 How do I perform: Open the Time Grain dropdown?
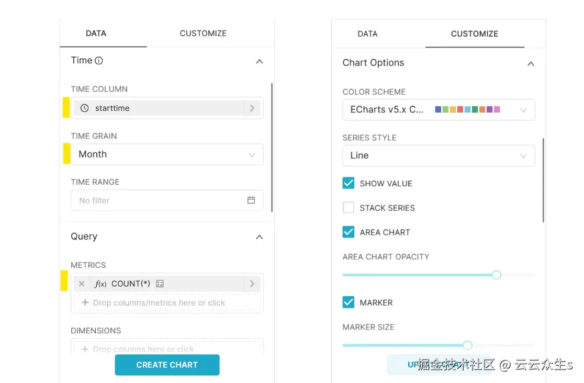[x=167, y=154]
